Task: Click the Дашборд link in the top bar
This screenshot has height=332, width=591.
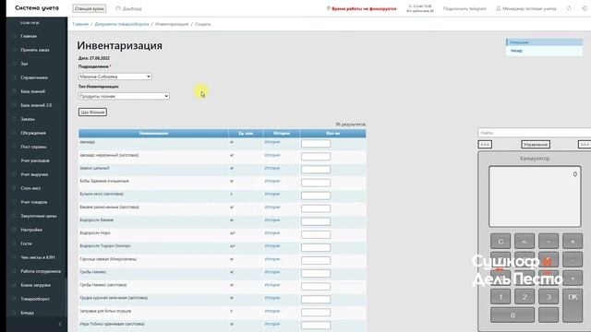Action: point(129,8)
